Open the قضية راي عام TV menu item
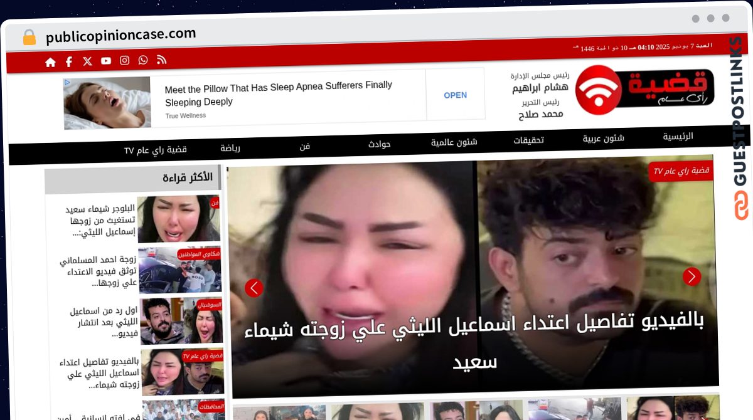 tap(155, 150)
